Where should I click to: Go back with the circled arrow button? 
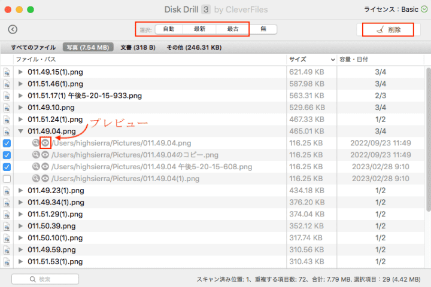click(x=13, y=29)
